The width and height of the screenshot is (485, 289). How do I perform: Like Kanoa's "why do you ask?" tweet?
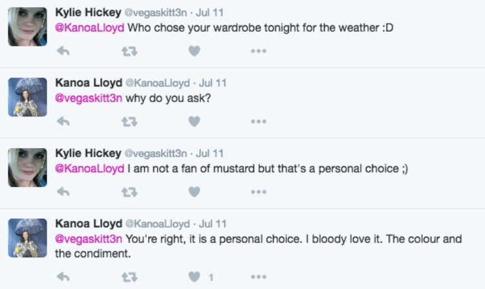coord(193,121)
